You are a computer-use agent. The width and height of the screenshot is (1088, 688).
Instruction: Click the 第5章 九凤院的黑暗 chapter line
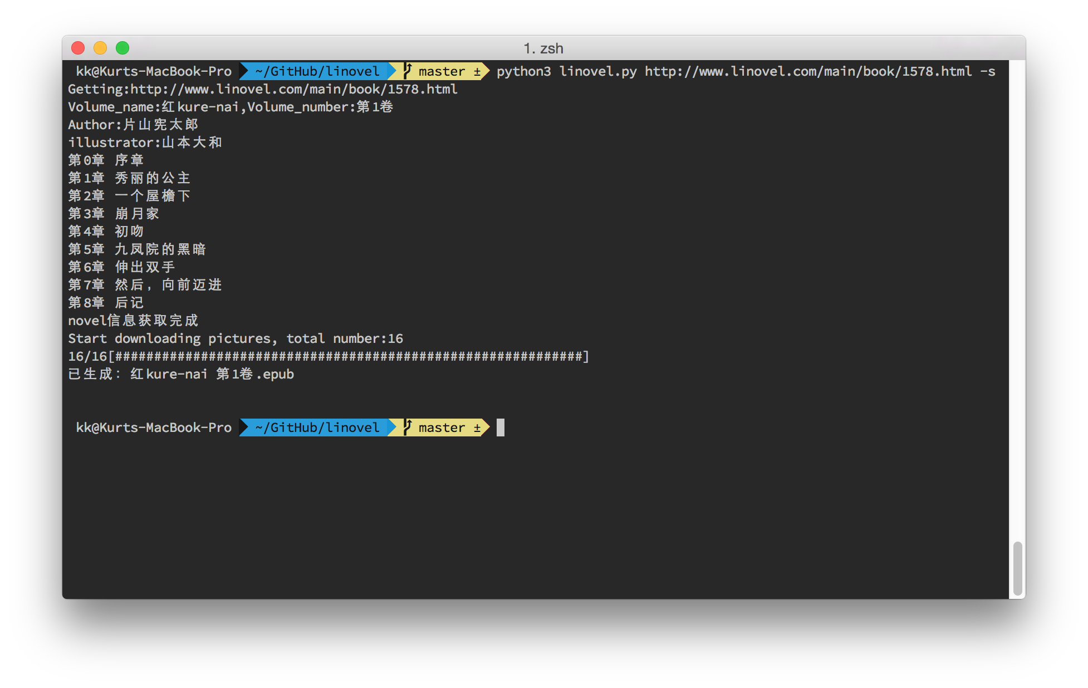[137, 249]
